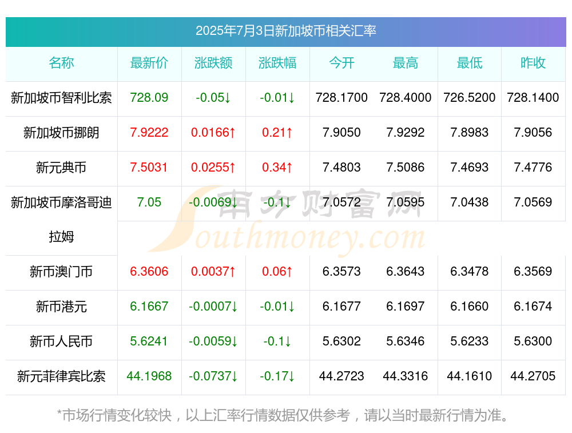Click the previous close 7.9056
Screen dimensions: 572x433
pos(533,133)
